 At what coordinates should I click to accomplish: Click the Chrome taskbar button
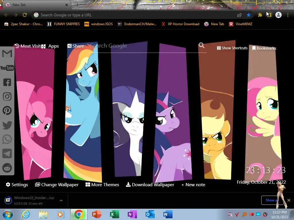click(x=79, y=214)
